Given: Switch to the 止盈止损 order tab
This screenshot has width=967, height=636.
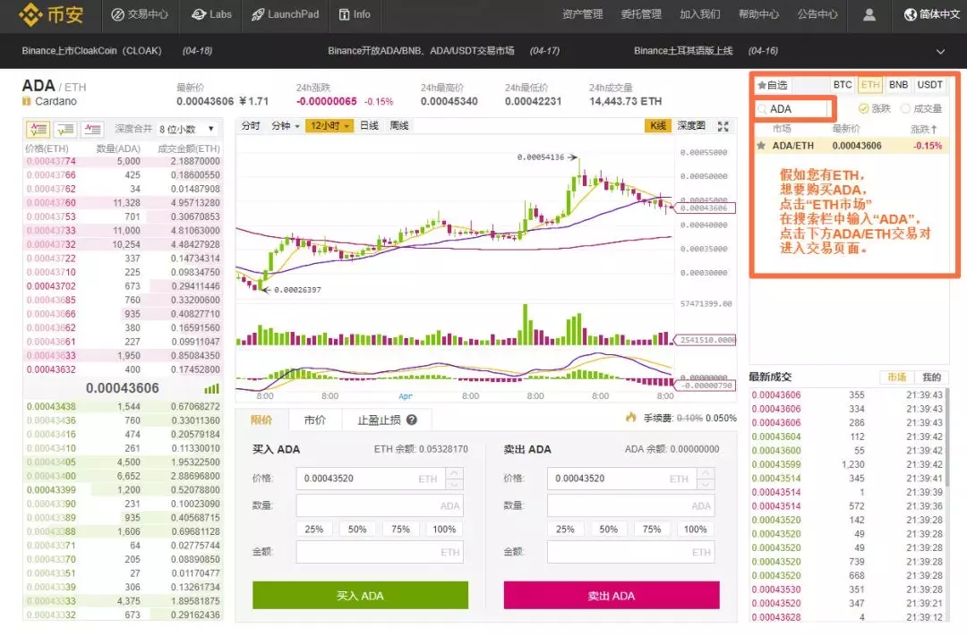Looking at the screenshot, I should (387, 420).
